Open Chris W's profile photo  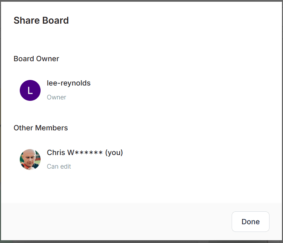tap(30, 160)
